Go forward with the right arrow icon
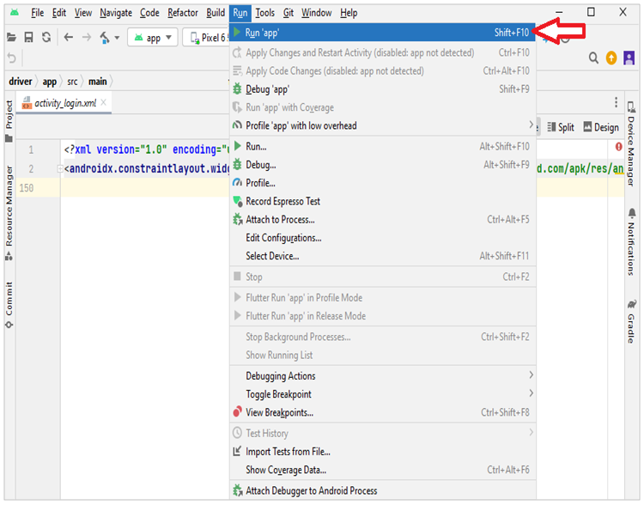Image resolution: width=644 pixels, height=505 pixels. click(87, 38)
